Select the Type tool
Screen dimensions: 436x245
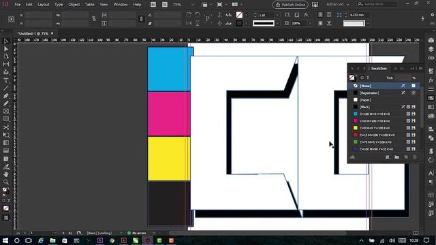(x=6, y=80)
